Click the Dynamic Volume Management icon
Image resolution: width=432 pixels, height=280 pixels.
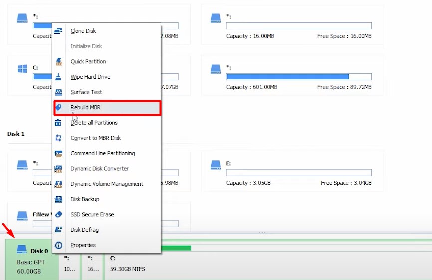pos(59,184)
